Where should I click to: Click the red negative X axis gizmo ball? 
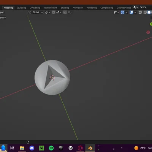click(x=148, y=32)
